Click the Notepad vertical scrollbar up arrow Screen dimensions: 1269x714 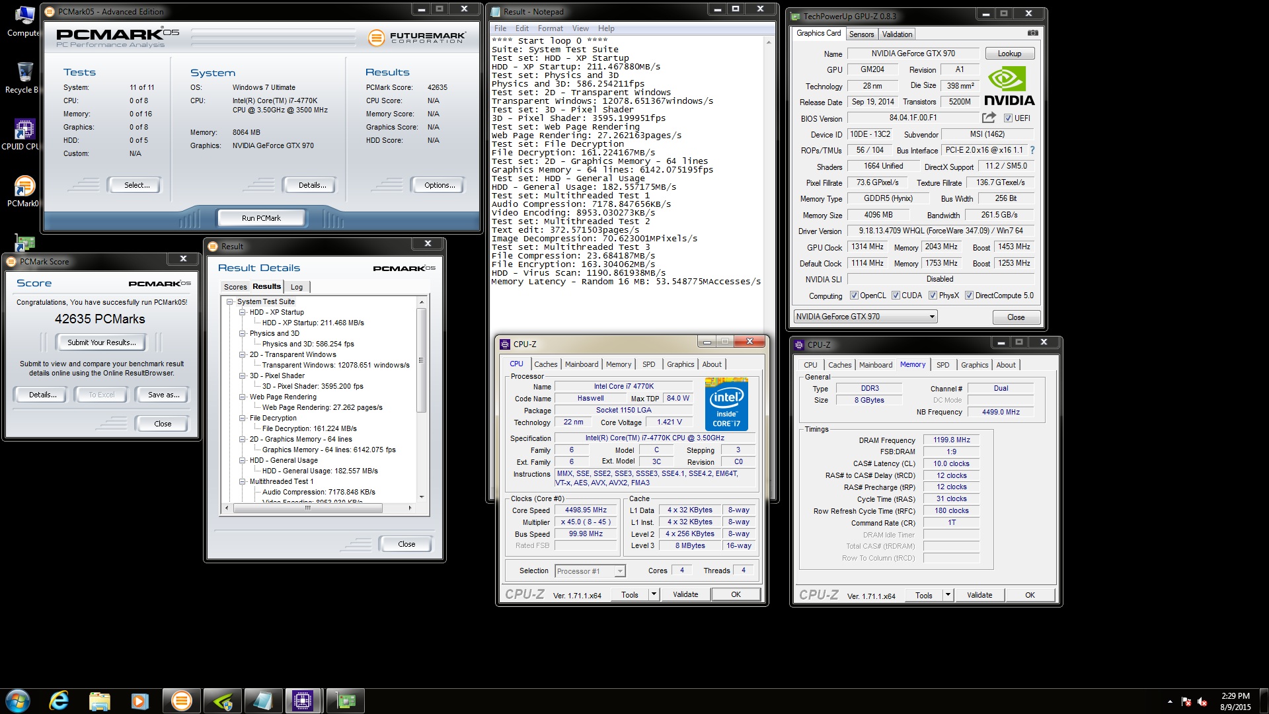[x=768, y=42]
